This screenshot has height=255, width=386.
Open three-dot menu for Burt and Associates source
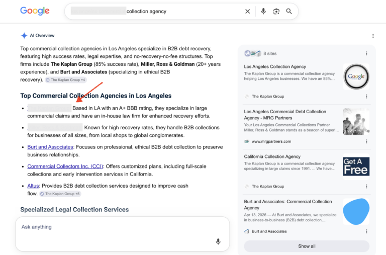coord(366,231)
